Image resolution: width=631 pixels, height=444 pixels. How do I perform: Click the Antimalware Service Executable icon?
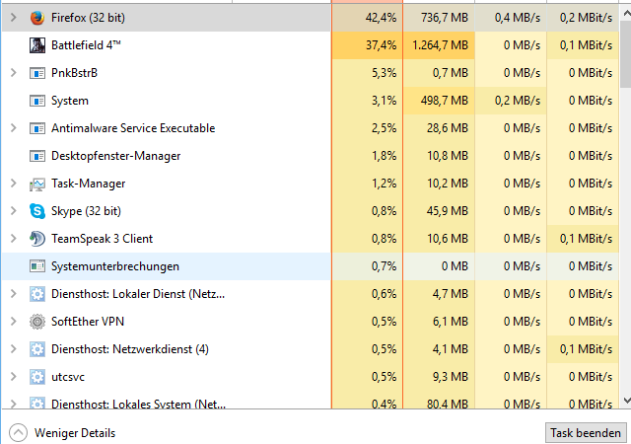37,128
